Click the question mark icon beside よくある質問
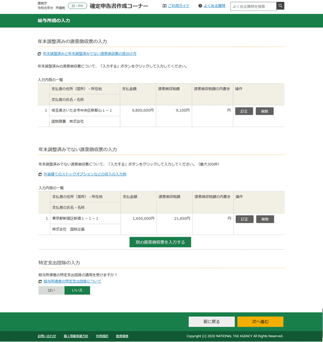323x342 pixels. tap(200, 6)
